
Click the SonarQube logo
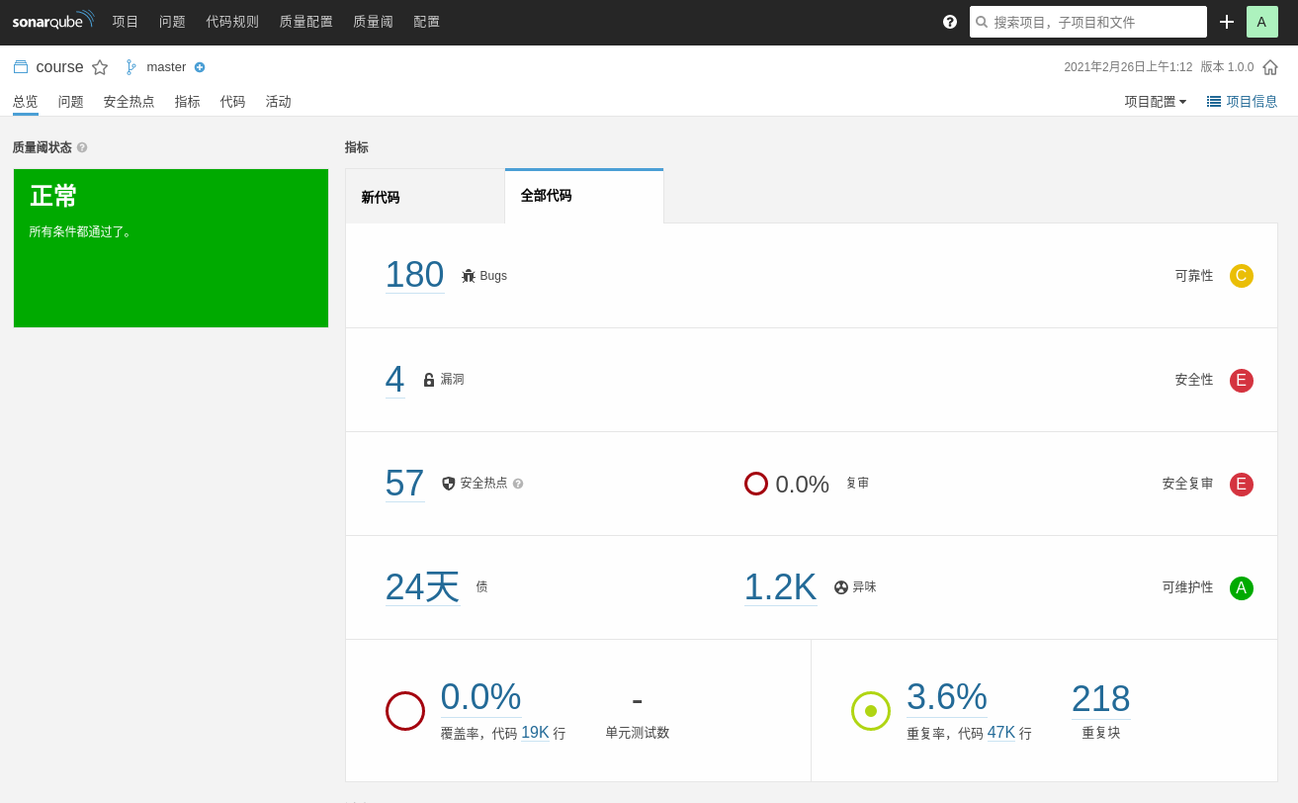tap(53, 20)
